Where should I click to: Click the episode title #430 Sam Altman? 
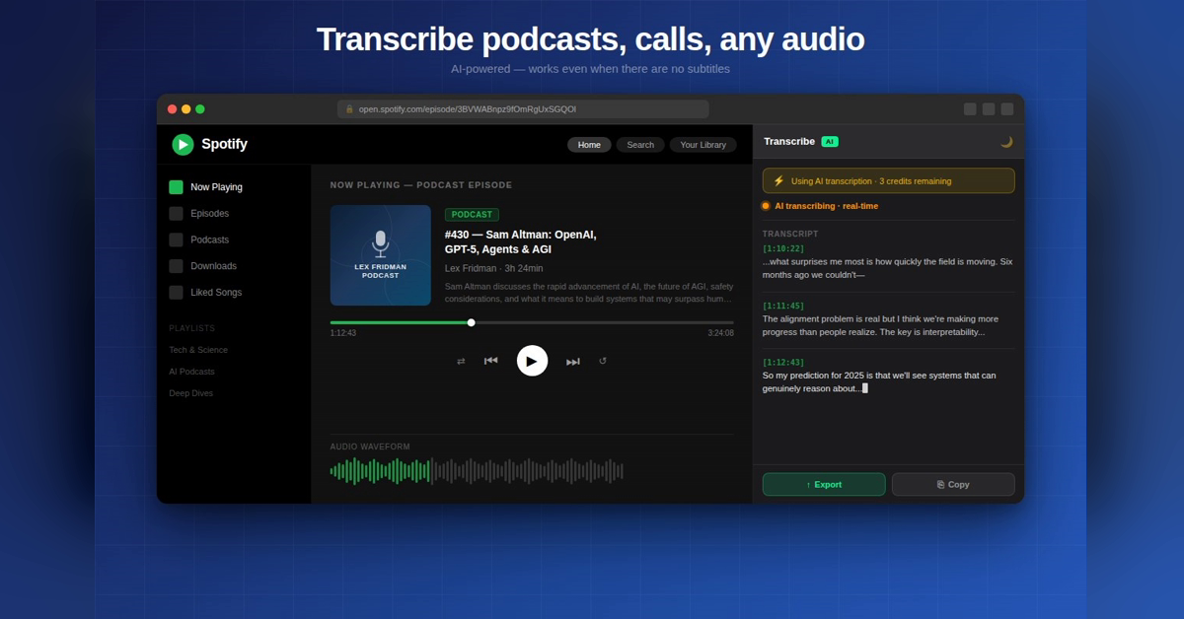520,241
